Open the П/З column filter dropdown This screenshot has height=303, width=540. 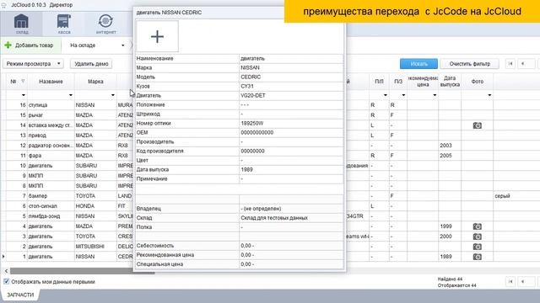403,95
